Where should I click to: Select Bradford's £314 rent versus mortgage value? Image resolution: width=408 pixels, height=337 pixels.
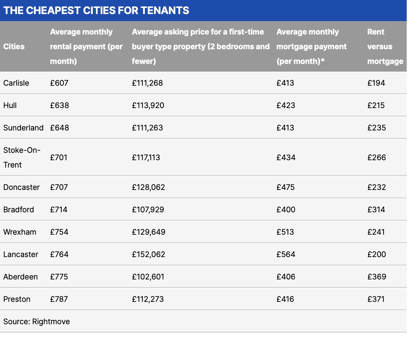coord(376,210)
